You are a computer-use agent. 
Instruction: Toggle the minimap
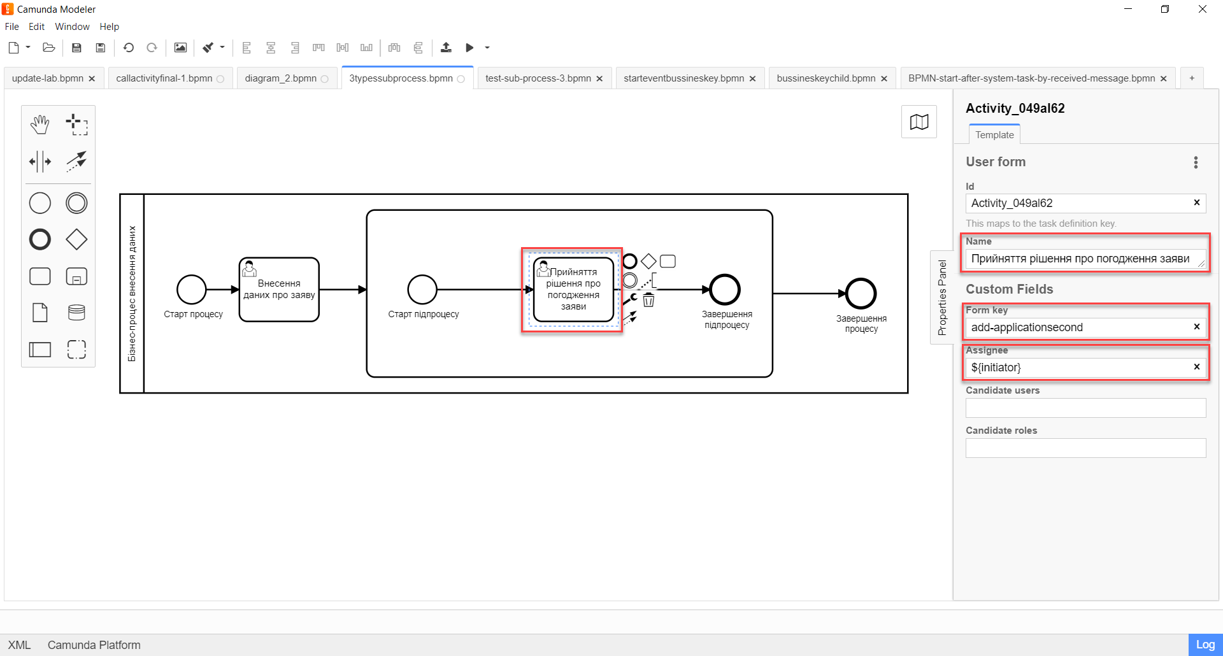(x=919, y=122)
